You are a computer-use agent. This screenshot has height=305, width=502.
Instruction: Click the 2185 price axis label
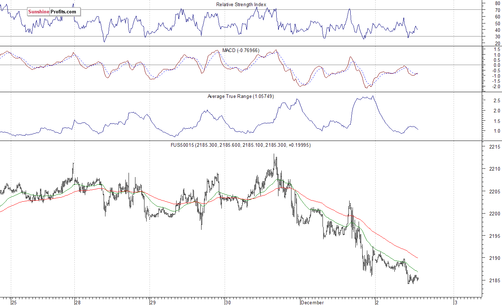pyautogui.click(x=495, y=280)
